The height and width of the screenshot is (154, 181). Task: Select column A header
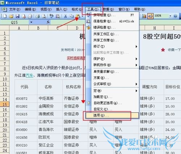pyautogui.click(x=19, y=28)
